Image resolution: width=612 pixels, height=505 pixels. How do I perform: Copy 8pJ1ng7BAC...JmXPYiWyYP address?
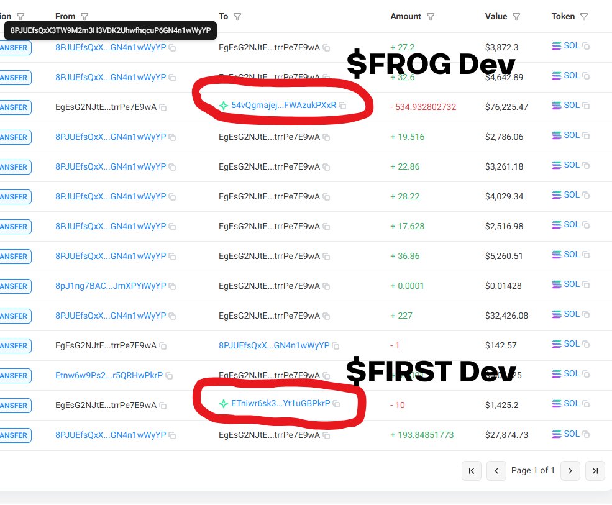point(172,286)
